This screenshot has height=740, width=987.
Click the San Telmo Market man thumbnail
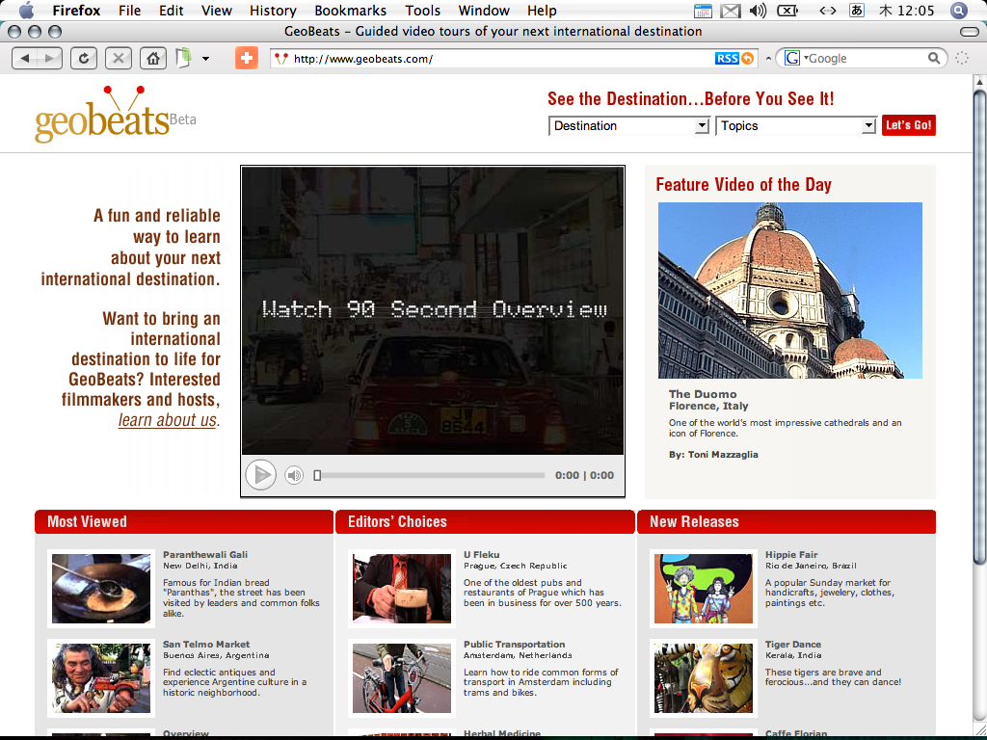[x=100, y=677]
